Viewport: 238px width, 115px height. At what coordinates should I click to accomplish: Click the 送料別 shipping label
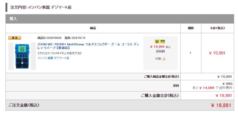pyautogui.click(x=160, y=51)
